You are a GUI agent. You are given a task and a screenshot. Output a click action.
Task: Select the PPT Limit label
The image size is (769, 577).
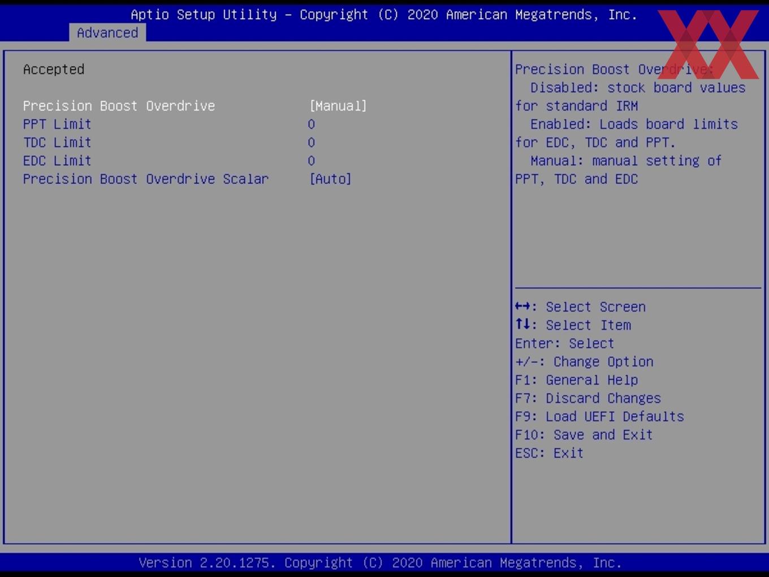pyautogui.click(x=57, y=124)
